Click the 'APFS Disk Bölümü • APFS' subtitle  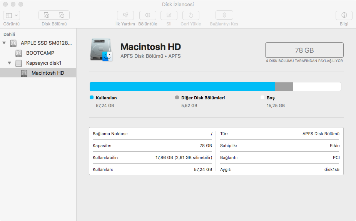tap(150, 56)
